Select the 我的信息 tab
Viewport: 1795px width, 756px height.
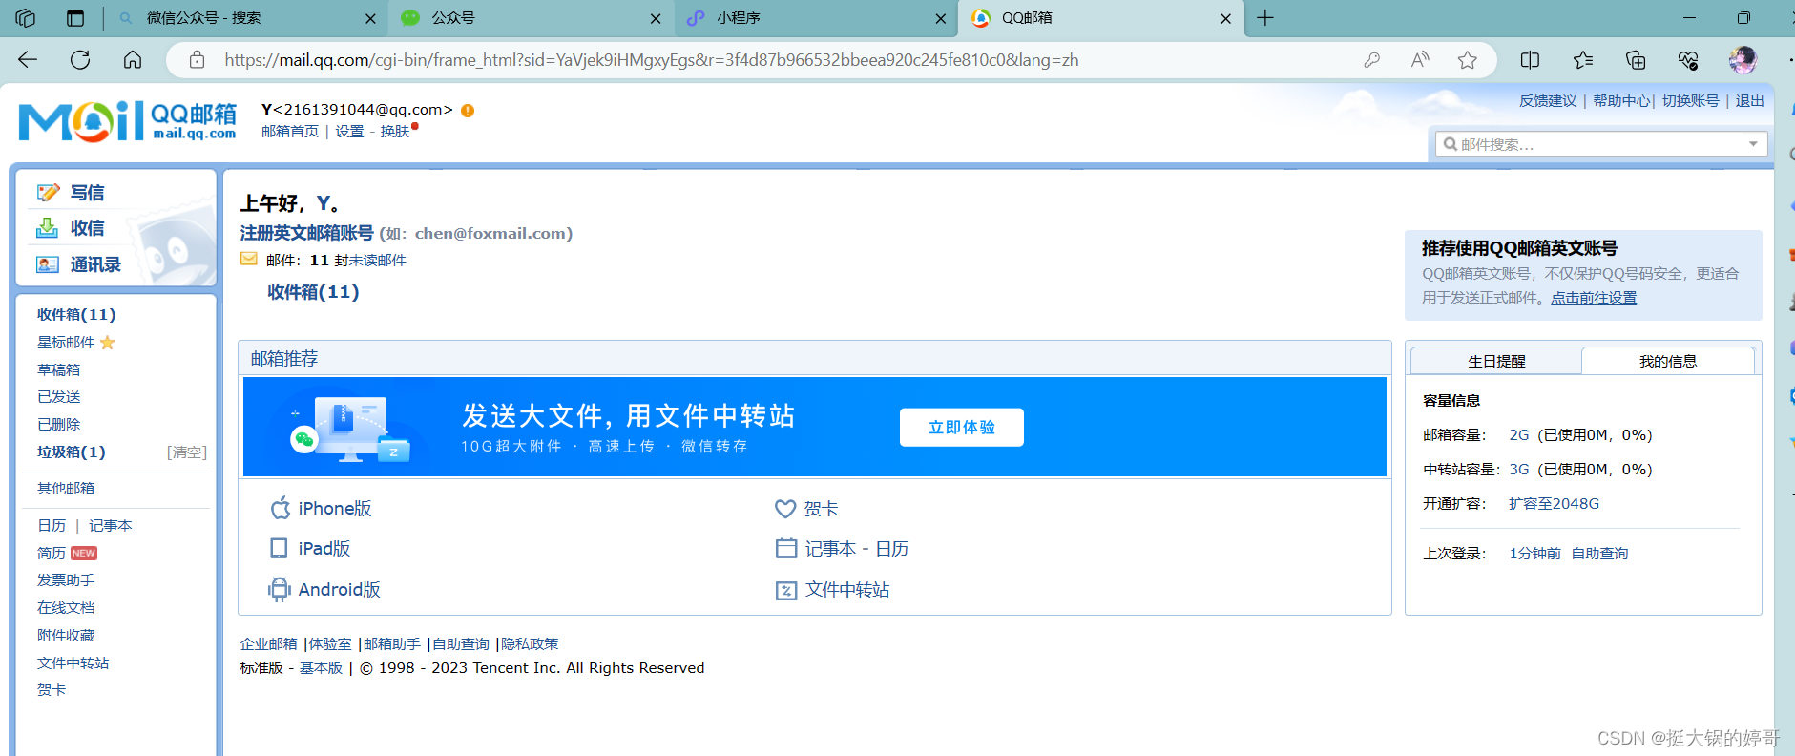click(x=1668, y=361)
